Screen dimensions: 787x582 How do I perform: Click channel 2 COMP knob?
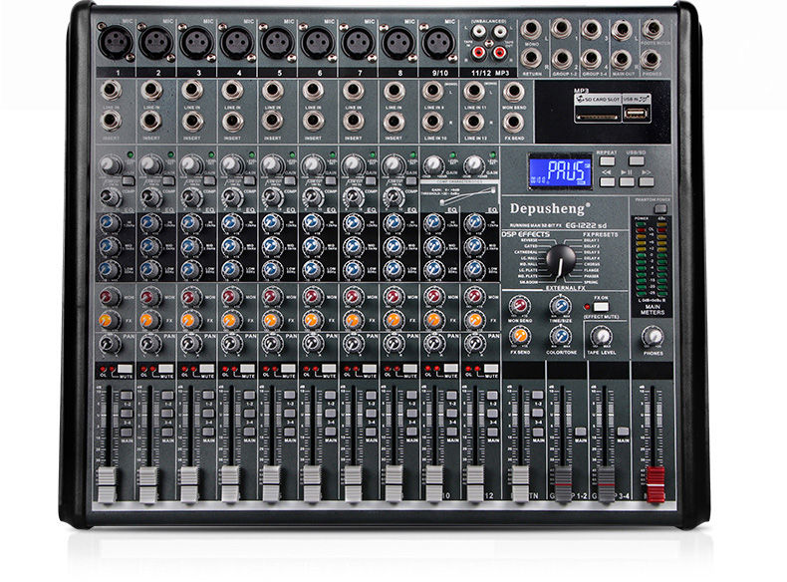149,196
